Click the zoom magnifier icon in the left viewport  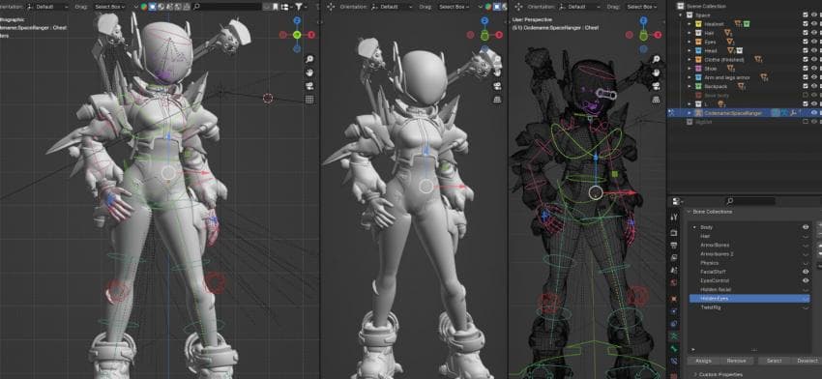tap(309, 59)
